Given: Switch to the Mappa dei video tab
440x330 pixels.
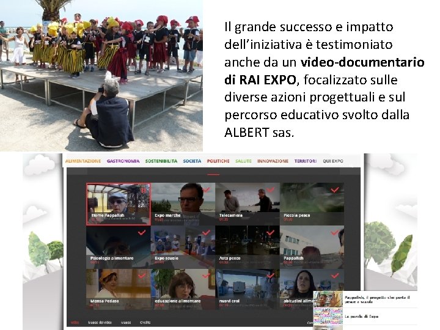Looking at the screenshot, I should click(x=100, y=323).
